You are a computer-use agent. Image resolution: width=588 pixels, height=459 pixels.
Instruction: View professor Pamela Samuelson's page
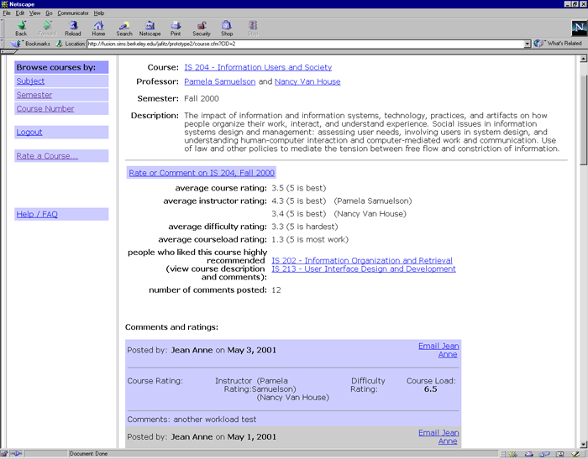coord(220,81)
